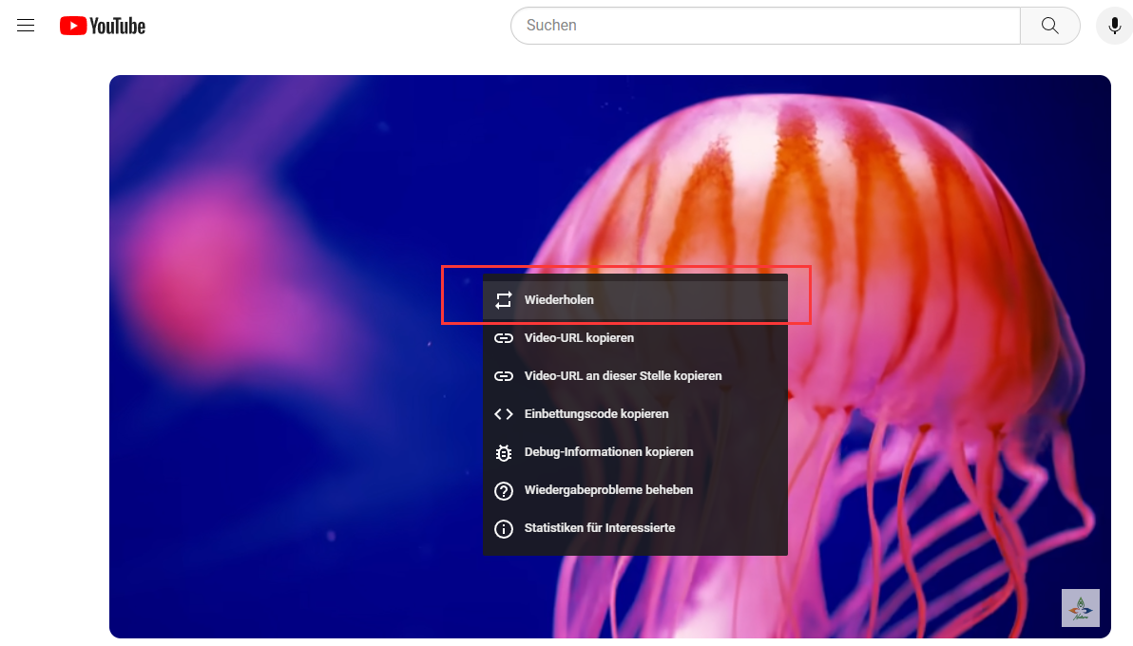Toggle the Wiederholen loop option
This screenshot has width=1133, height=646.
tap(635, 300)
